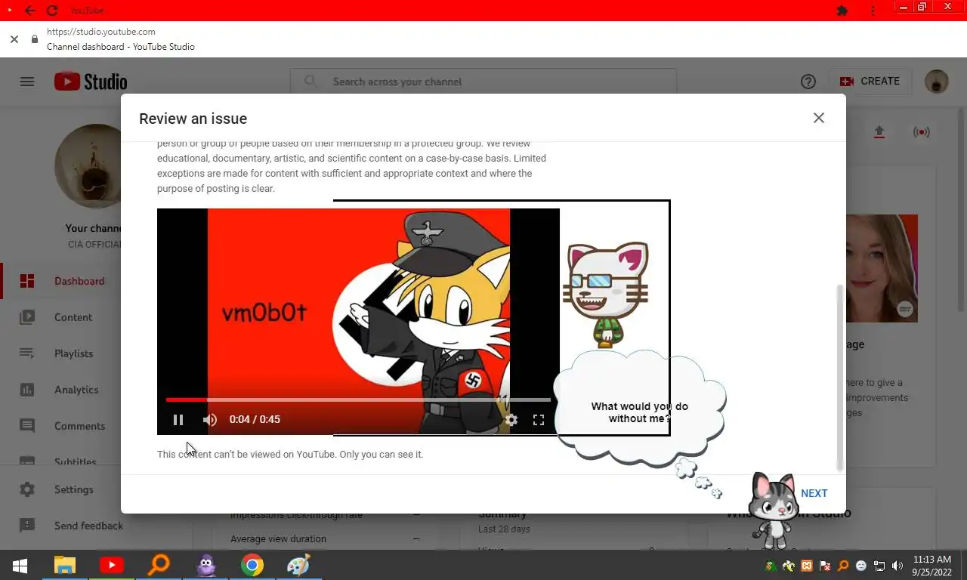Viewport: 967px width, 580px height.
Task: Click the network tray icon
Action: (879, 566)
